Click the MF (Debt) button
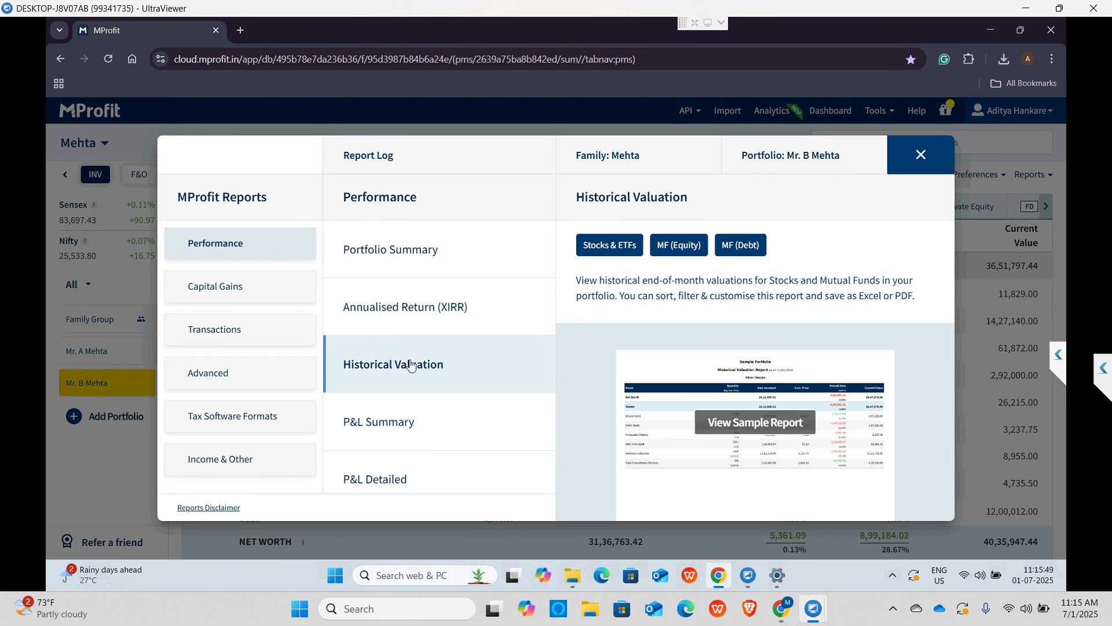Image resolution: width=1112 pixels, height=626 pixels. coord(740,245)
